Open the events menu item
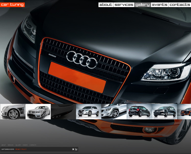191x154 pixels. point(160,5)
